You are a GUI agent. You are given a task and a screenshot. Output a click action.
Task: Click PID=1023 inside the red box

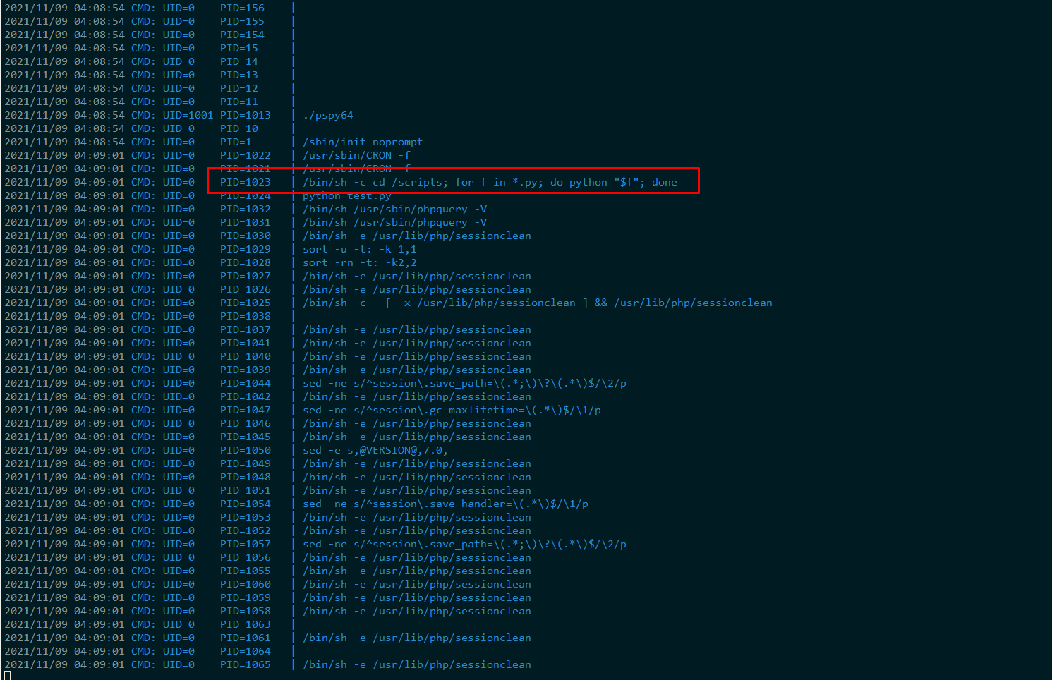coord(245,182)
